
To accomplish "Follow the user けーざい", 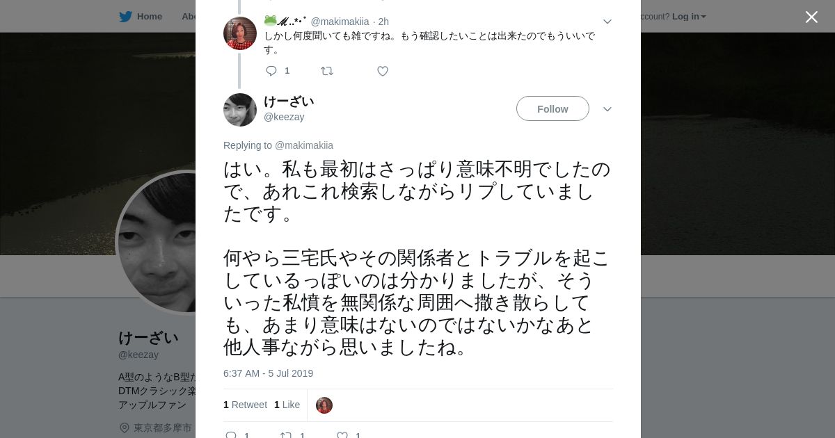I will point(552,108).
